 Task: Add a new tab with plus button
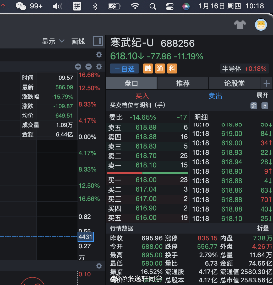pos(266,83)
